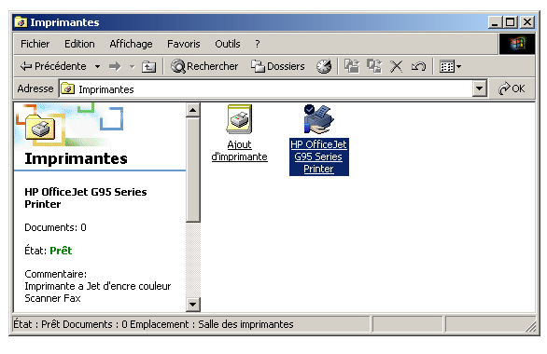
Task: Delete the selected item with X icon
Action: click(396, 66)
